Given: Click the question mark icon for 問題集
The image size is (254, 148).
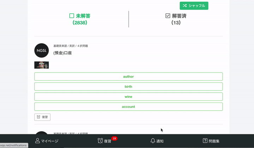Looking at the screenshot, I should pos(205,141).
